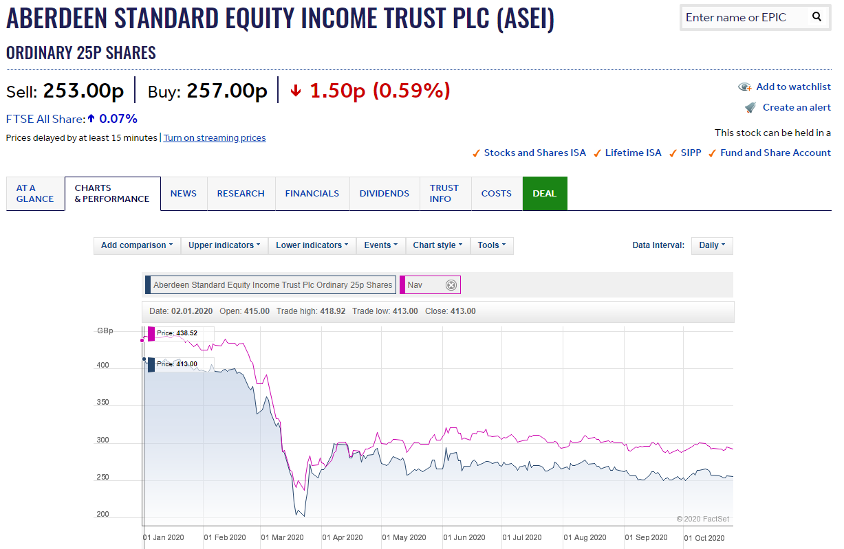Expand Lower indicators menu

click(312, 245)
